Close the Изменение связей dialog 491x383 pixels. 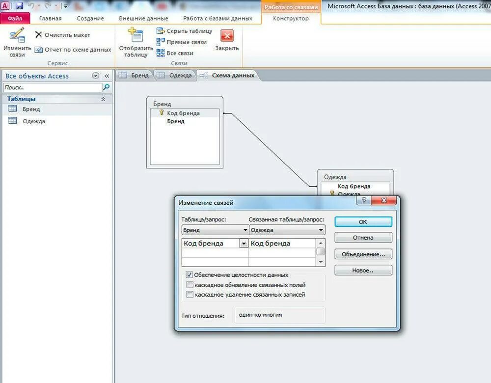click(x=384, y=200)
